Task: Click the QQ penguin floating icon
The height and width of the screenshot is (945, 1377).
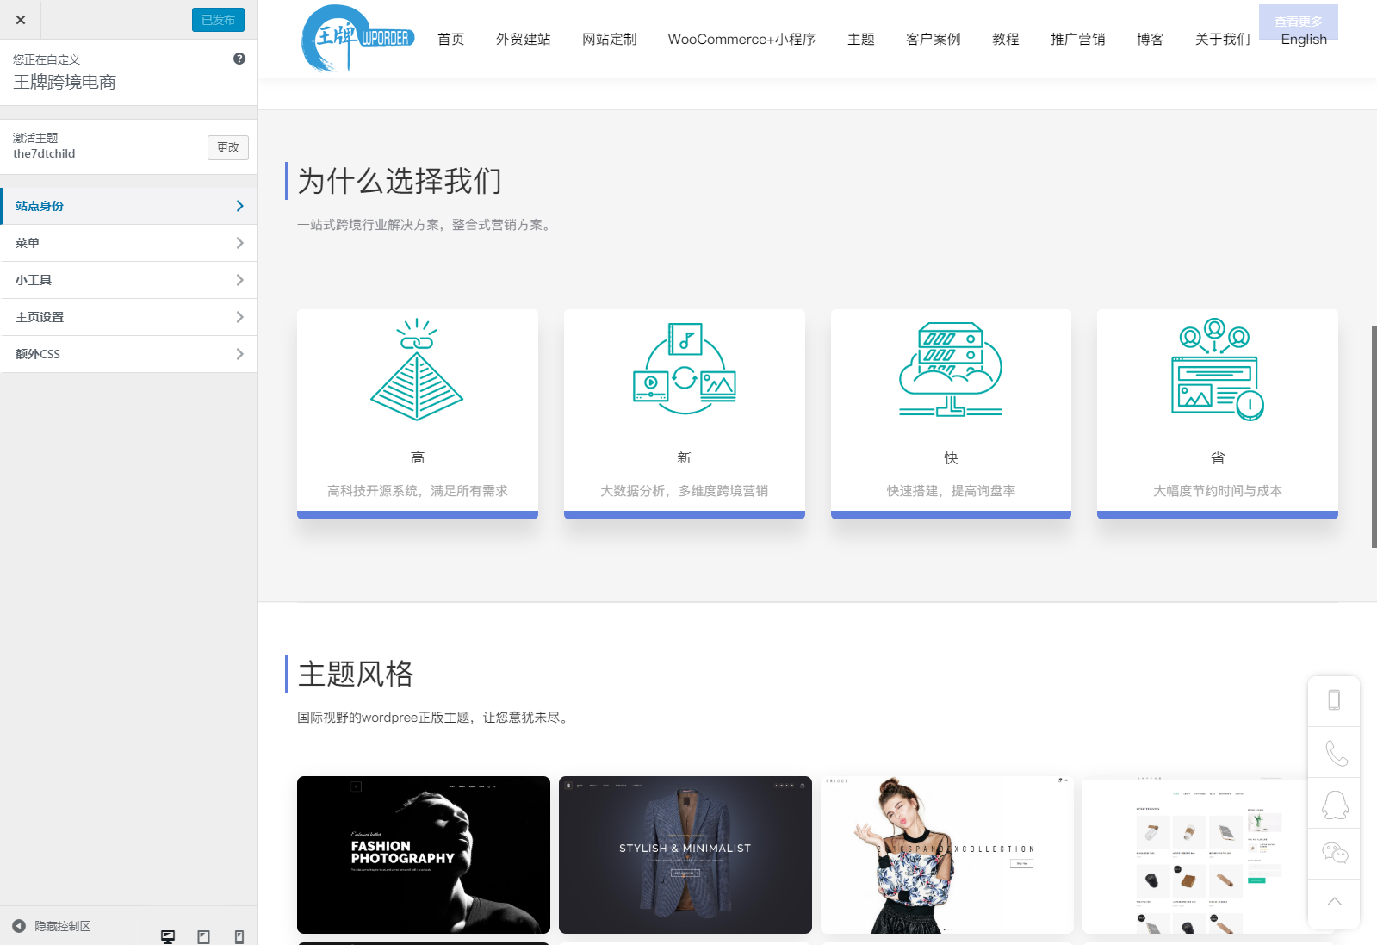Action: click(x=1334, y=804)
